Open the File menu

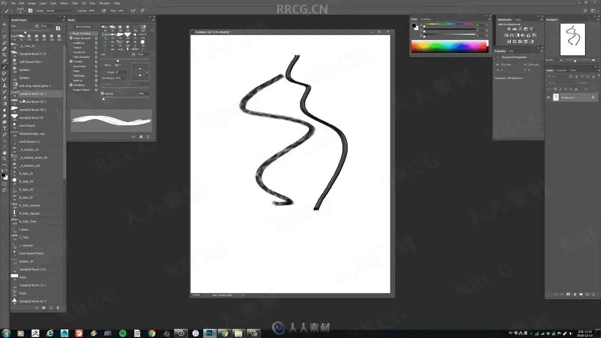[x=13, y=3]
